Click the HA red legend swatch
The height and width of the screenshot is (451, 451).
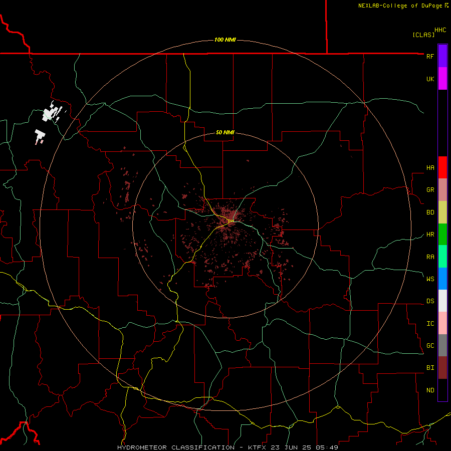(x=442, y=167)
